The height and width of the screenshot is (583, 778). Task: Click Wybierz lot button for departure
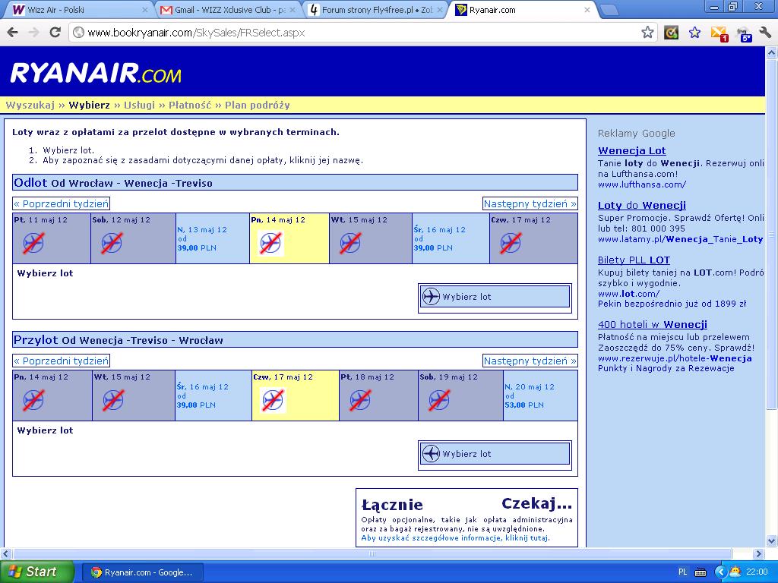point(495,297)
